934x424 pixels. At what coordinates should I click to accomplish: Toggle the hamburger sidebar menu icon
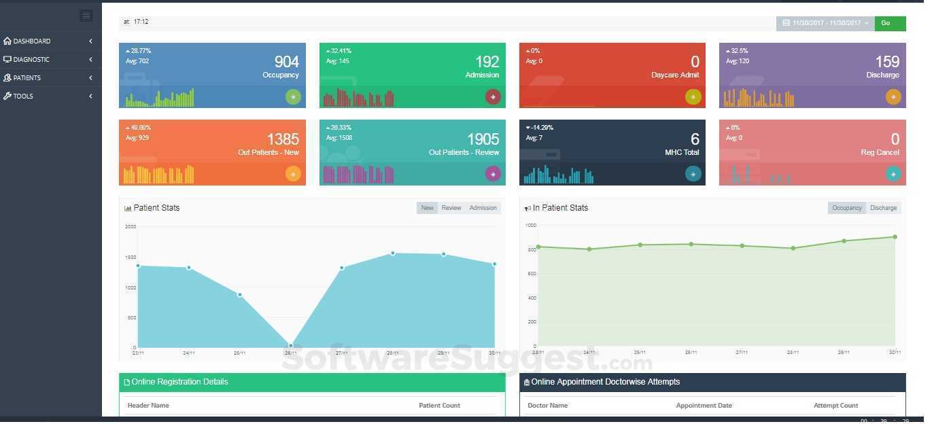pos(86,16)
